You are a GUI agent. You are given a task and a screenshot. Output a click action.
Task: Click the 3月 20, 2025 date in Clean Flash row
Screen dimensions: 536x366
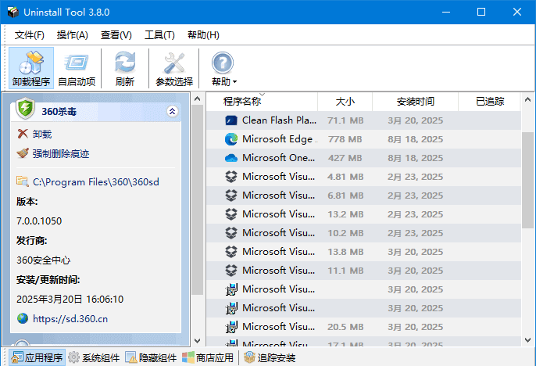coord(416,120)
